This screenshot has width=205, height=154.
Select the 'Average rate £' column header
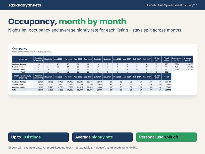[188, 59]
